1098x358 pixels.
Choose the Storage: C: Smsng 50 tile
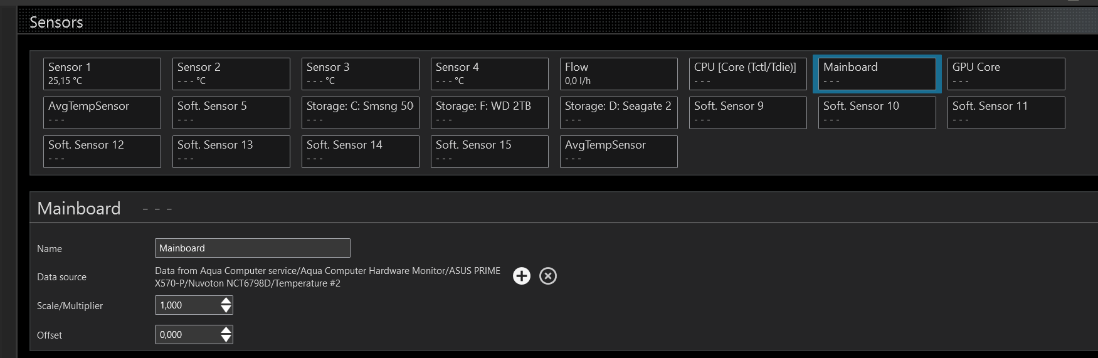pos(360,113)
